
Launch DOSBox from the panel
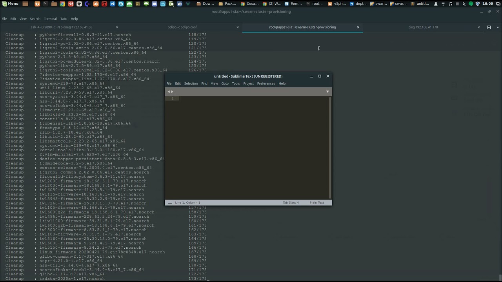[x=138, y=4]
